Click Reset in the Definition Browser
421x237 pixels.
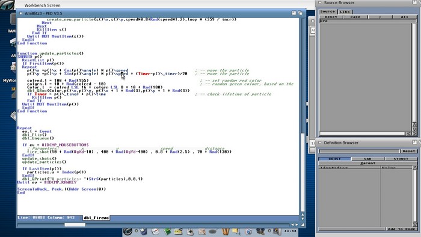408,151
